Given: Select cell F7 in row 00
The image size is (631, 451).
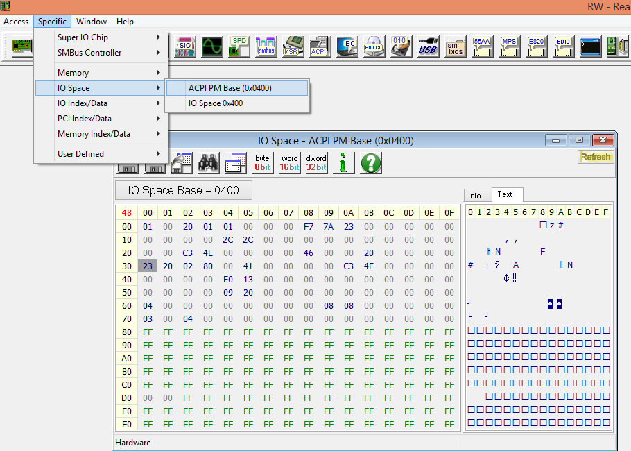Looking at the screenshot, I should 309,227.
